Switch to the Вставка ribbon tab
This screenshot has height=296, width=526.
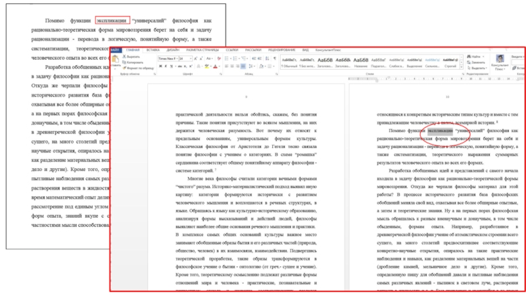(x=153, y=50)
